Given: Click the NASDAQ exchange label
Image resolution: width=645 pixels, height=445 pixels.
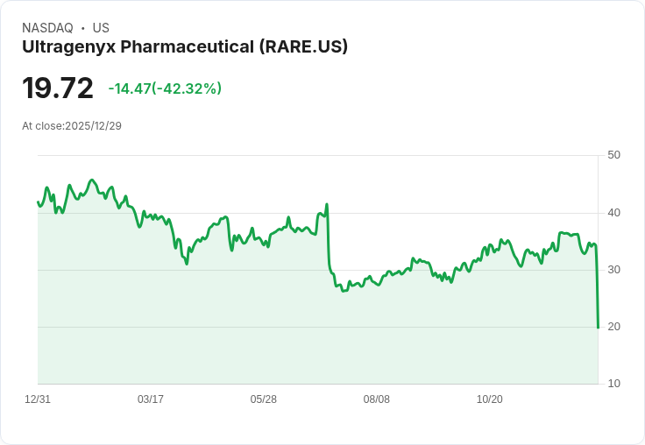Looking at the screenshot, I should pyautogui.click(x=47, y=28).
